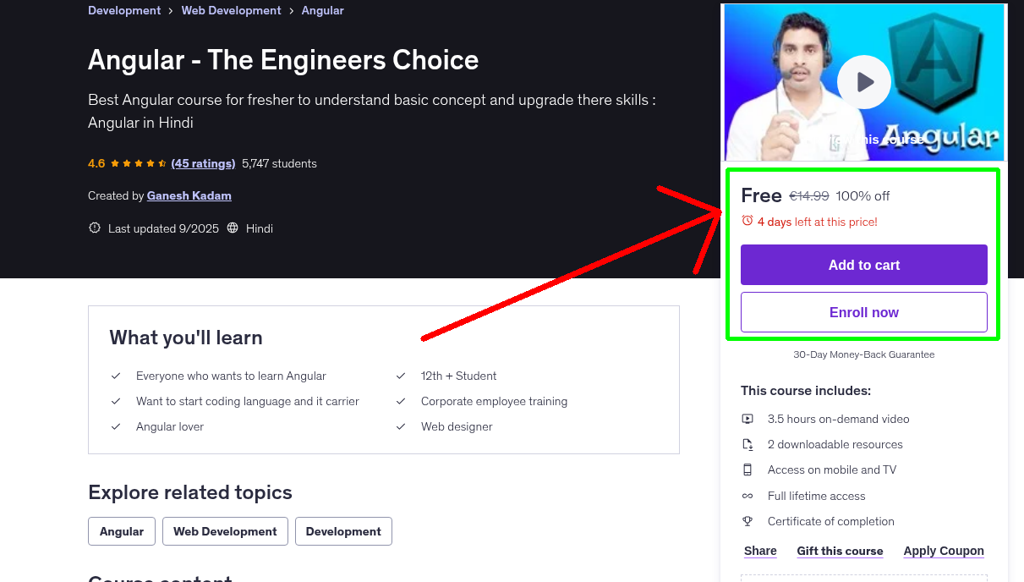The width and height of the screenshot is (1024, 582).
Task: Click the mobile and TV access icon
Action: (747, 469)
